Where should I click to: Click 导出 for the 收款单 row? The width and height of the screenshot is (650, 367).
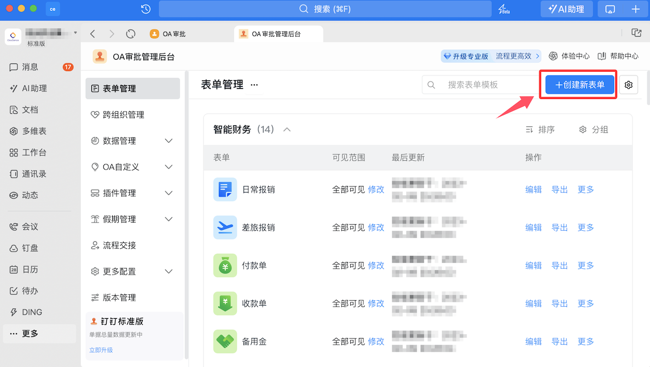tap(559, 304)
